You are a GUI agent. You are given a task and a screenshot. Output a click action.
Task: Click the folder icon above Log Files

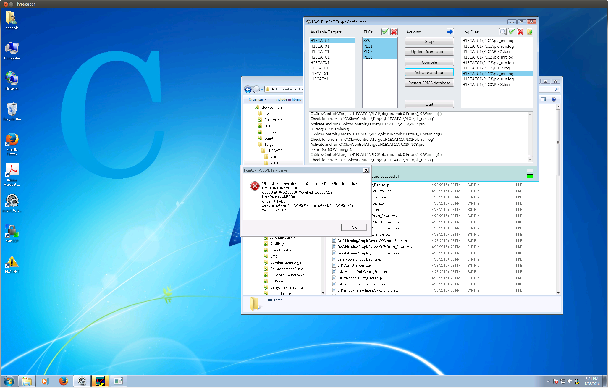[x=529, y=32]
